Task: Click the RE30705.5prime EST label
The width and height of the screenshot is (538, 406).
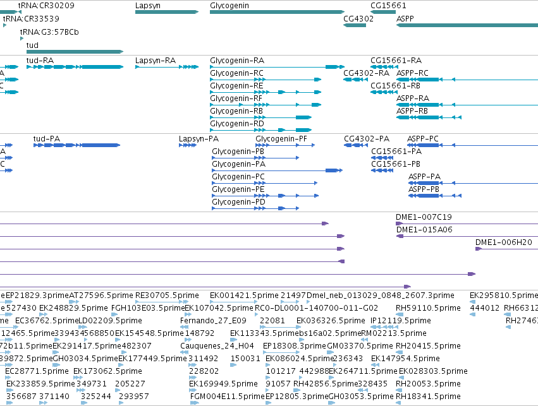Action: [x=167, y=296]
